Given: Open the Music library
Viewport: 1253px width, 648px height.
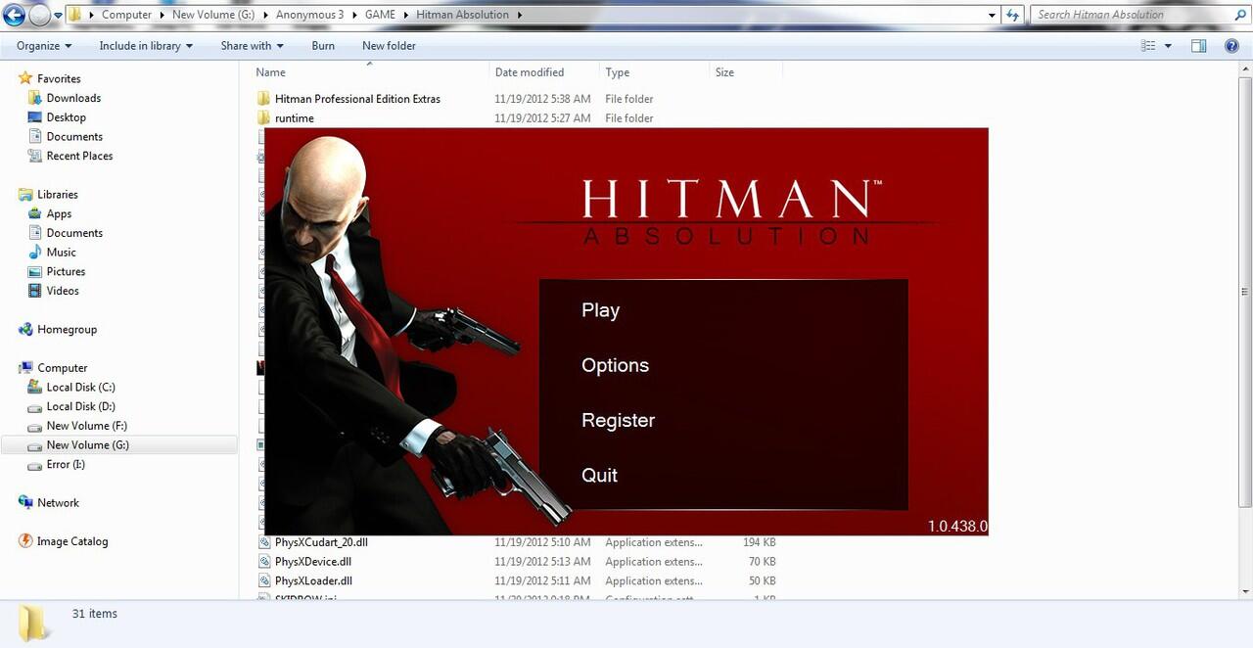Looking at the screenshot, I should [61, 253].
